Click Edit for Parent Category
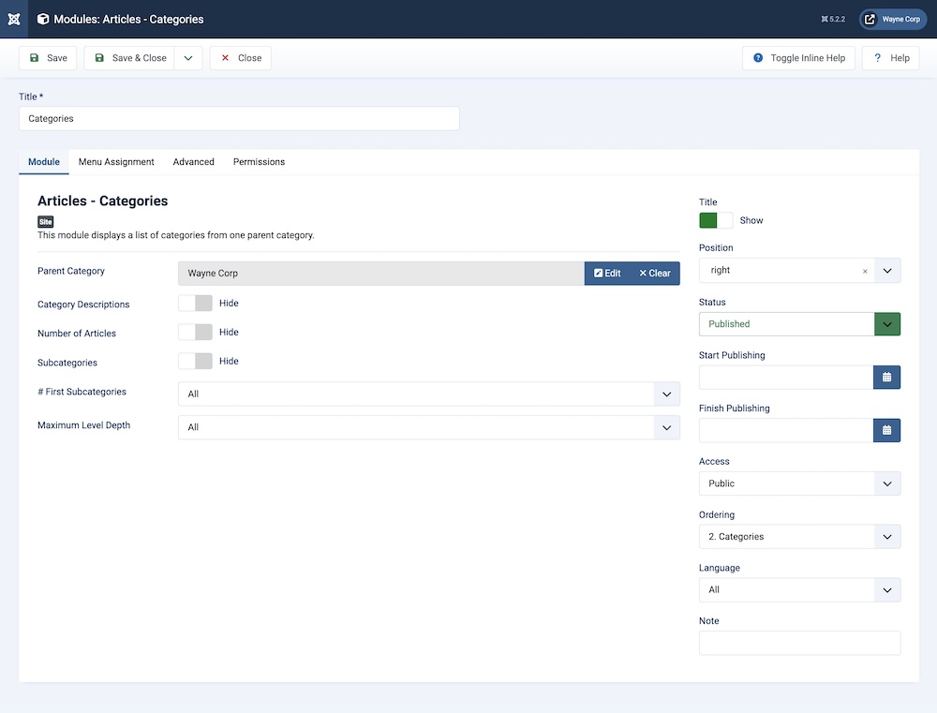This screenshot has width=937, height=713. [607, 274]
